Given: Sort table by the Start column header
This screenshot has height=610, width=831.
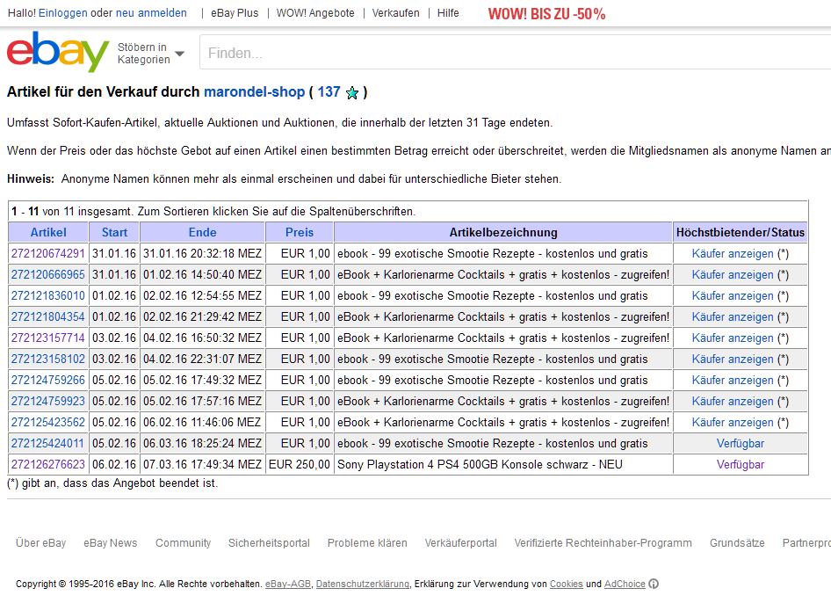Looking at the screenshot, I should tap(114, 232).
